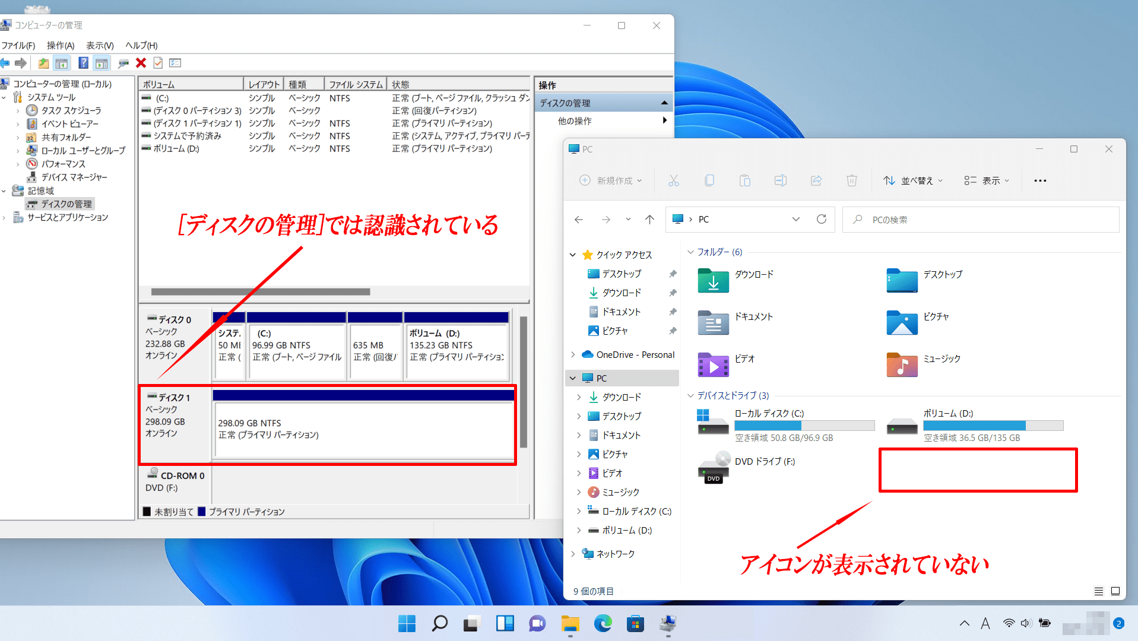Collapse the システム ツール tree node

click(x=5, y=97)
